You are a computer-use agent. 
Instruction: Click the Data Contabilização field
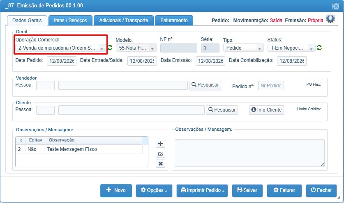291,61
